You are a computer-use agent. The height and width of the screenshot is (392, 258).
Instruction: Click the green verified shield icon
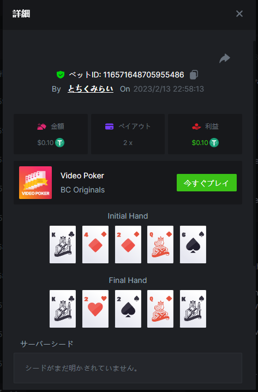pyautogui.click(x=61, y=75)
